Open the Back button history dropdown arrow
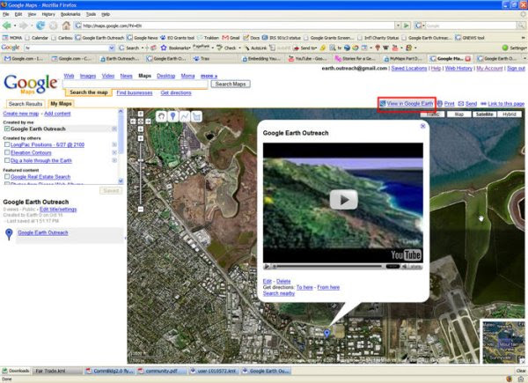 point(15,26)
